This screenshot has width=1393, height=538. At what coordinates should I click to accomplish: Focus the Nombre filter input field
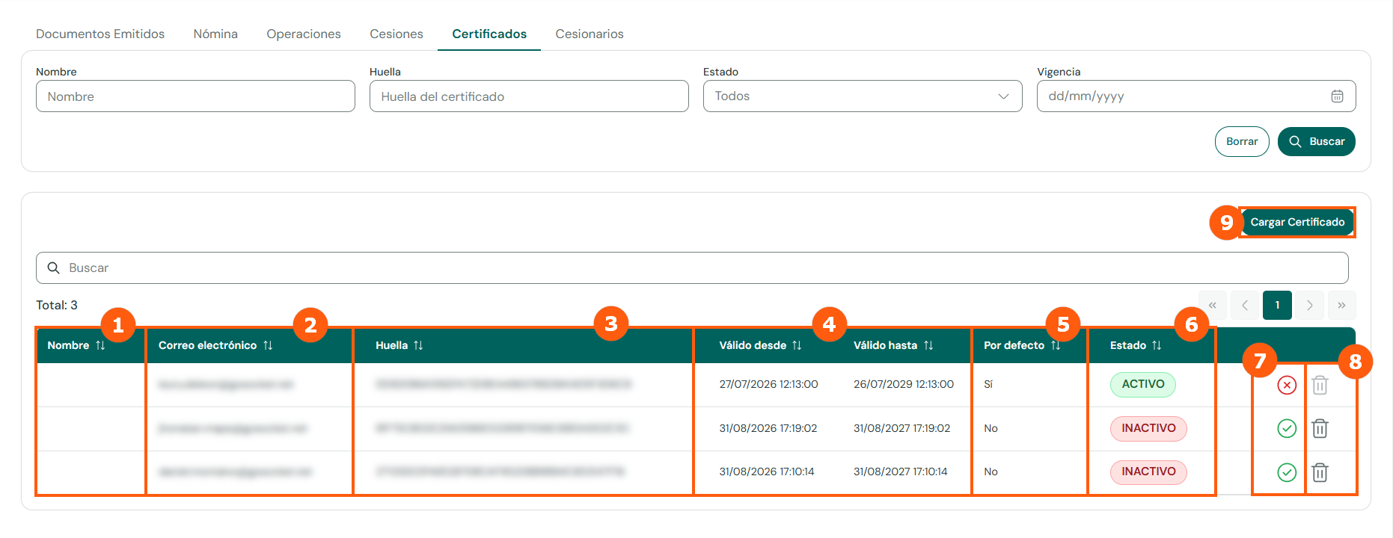point(195,96)
